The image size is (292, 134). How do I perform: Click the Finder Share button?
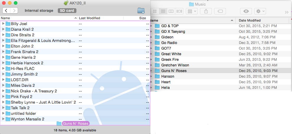206,12
